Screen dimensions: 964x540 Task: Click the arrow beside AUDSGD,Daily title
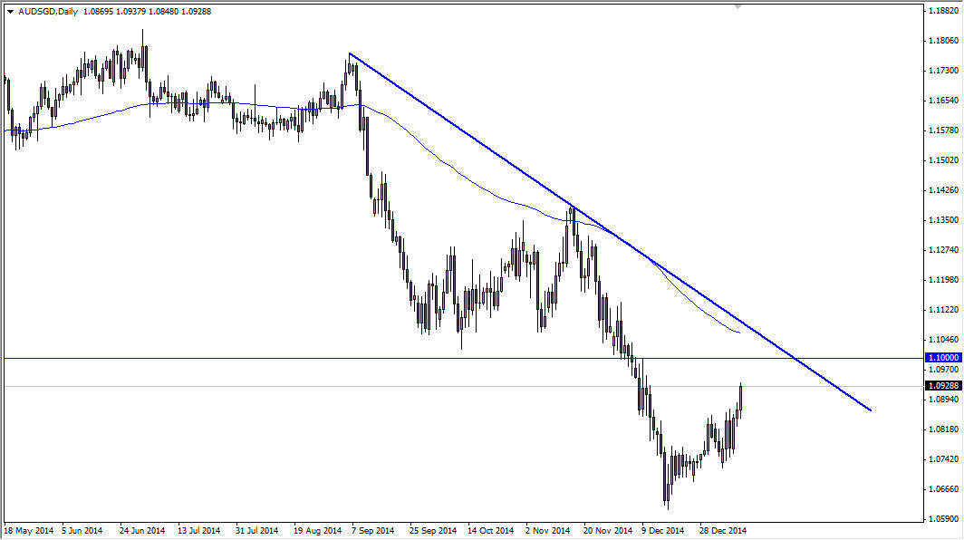tap(10, 12)
